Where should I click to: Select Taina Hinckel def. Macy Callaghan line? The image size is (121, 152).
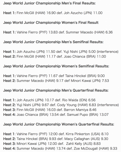(56, 139)
